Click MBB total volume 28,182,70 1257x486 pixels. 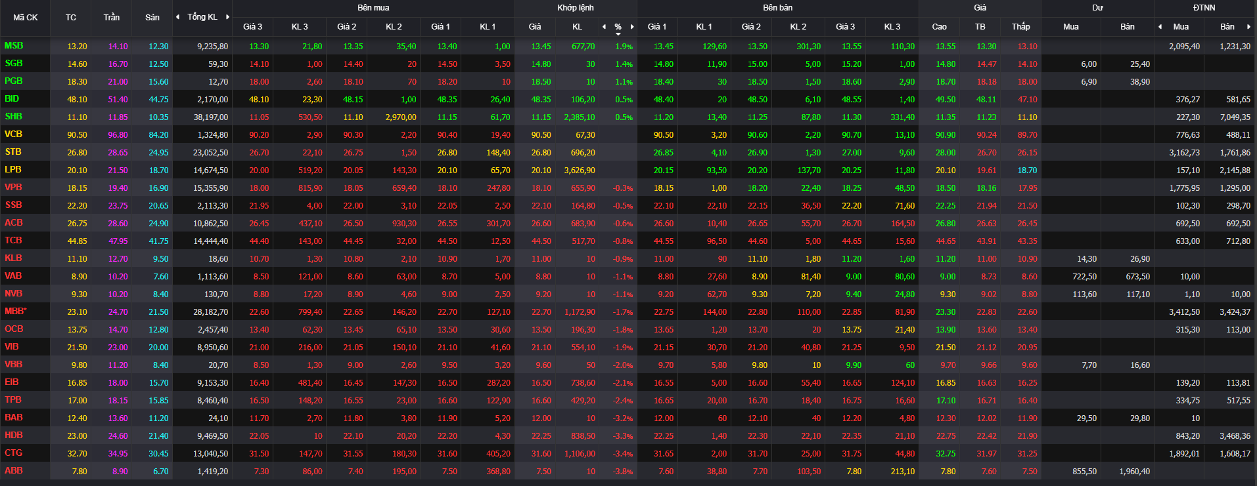coord(211,312)
